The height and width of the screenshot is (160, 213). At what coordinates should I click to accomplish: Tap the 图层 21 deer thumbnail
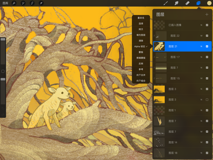[x=159, y=46]
